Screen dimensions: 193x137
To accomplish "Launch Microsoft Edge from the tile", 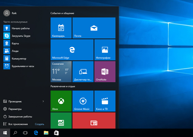I will click(x=72, y=50).
